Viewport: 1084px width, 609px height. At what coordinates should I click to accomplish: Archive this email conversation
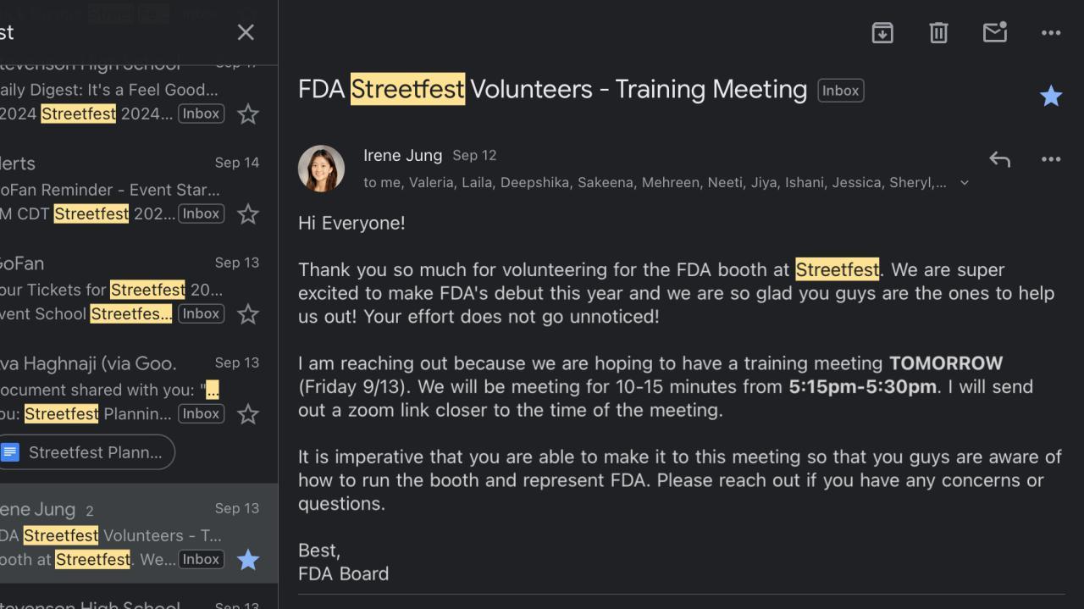(x=882, y=33)
